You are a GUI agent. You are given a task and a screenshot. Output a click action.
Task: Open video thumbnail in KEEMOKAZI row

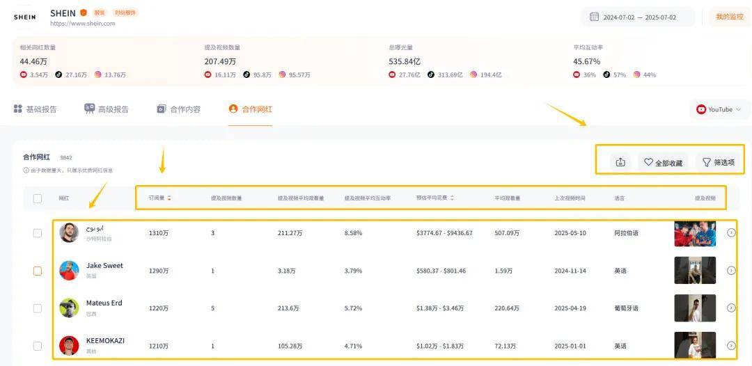tap(695, 345)
